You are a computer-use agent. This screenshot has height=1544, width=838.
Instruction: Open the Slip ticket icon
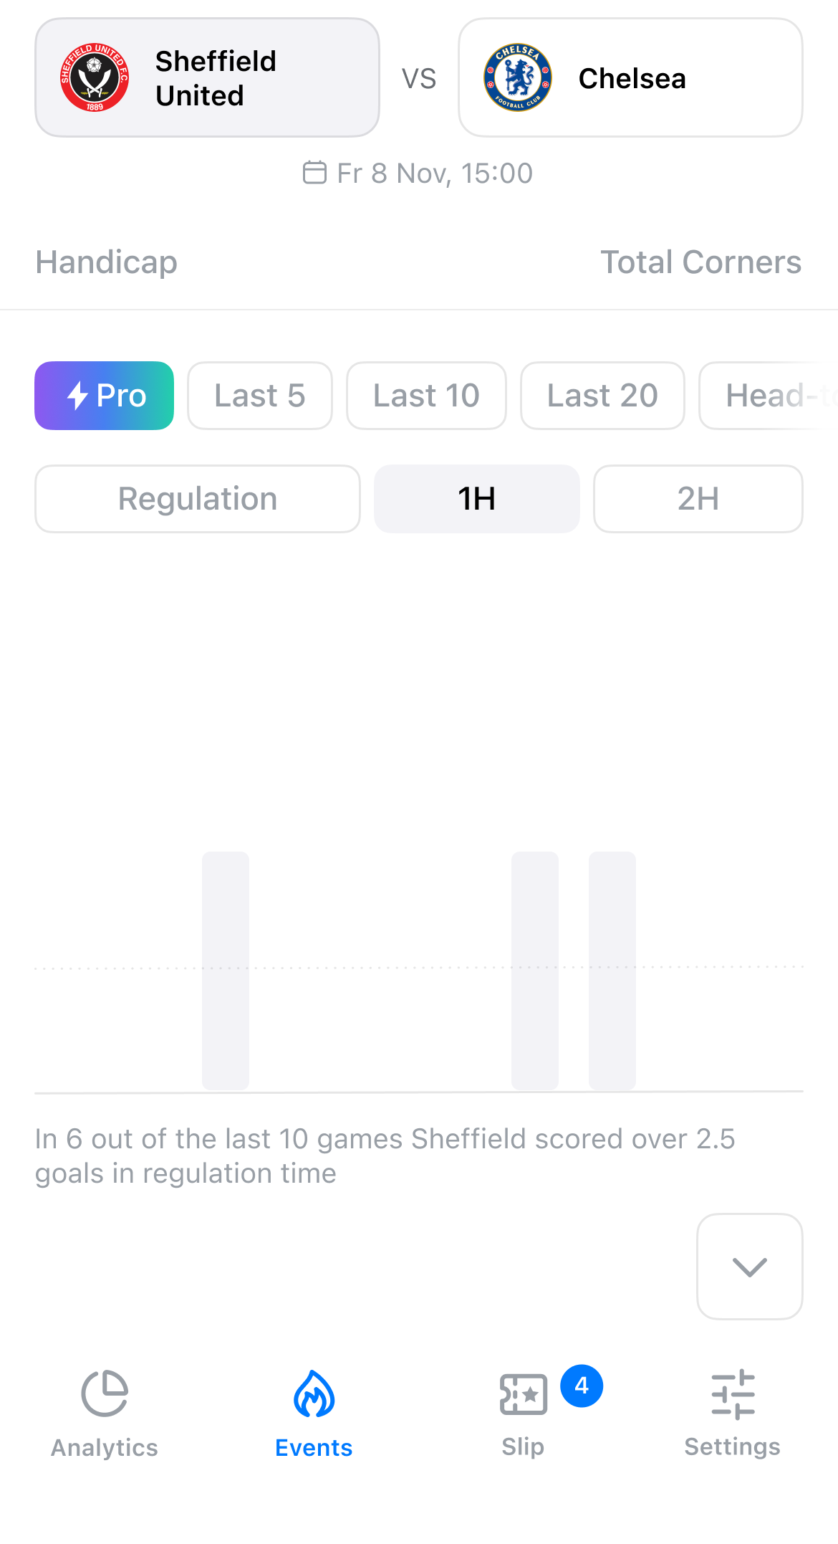coord(524,1394)
